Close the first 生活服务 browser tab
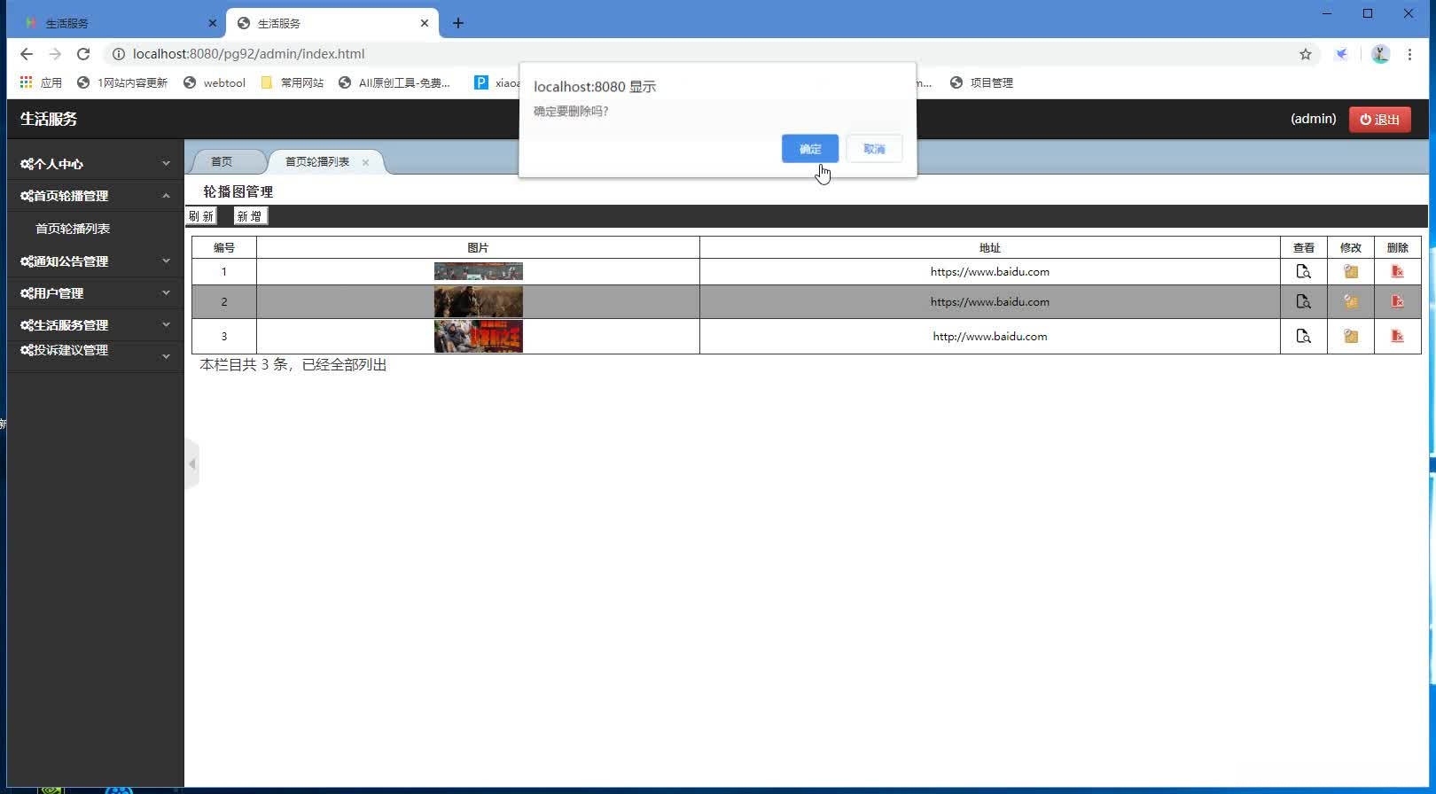The image size is (1436, 794). (212, 23)
